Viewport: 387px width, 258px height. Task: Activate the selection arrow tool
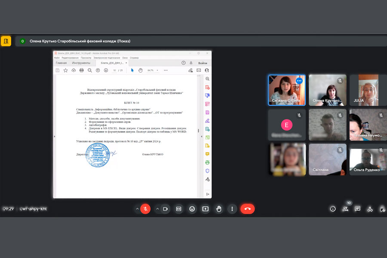(x=132, y=71)
